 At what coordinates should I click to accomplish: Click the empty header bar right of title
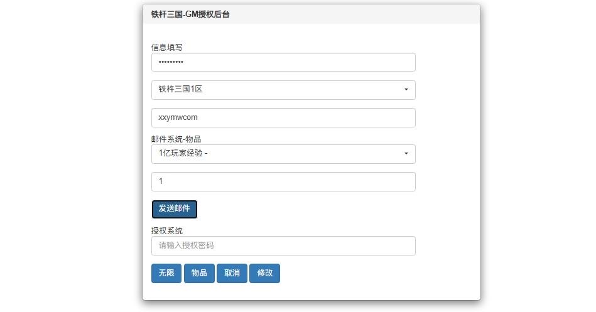(x=364, y=14)
